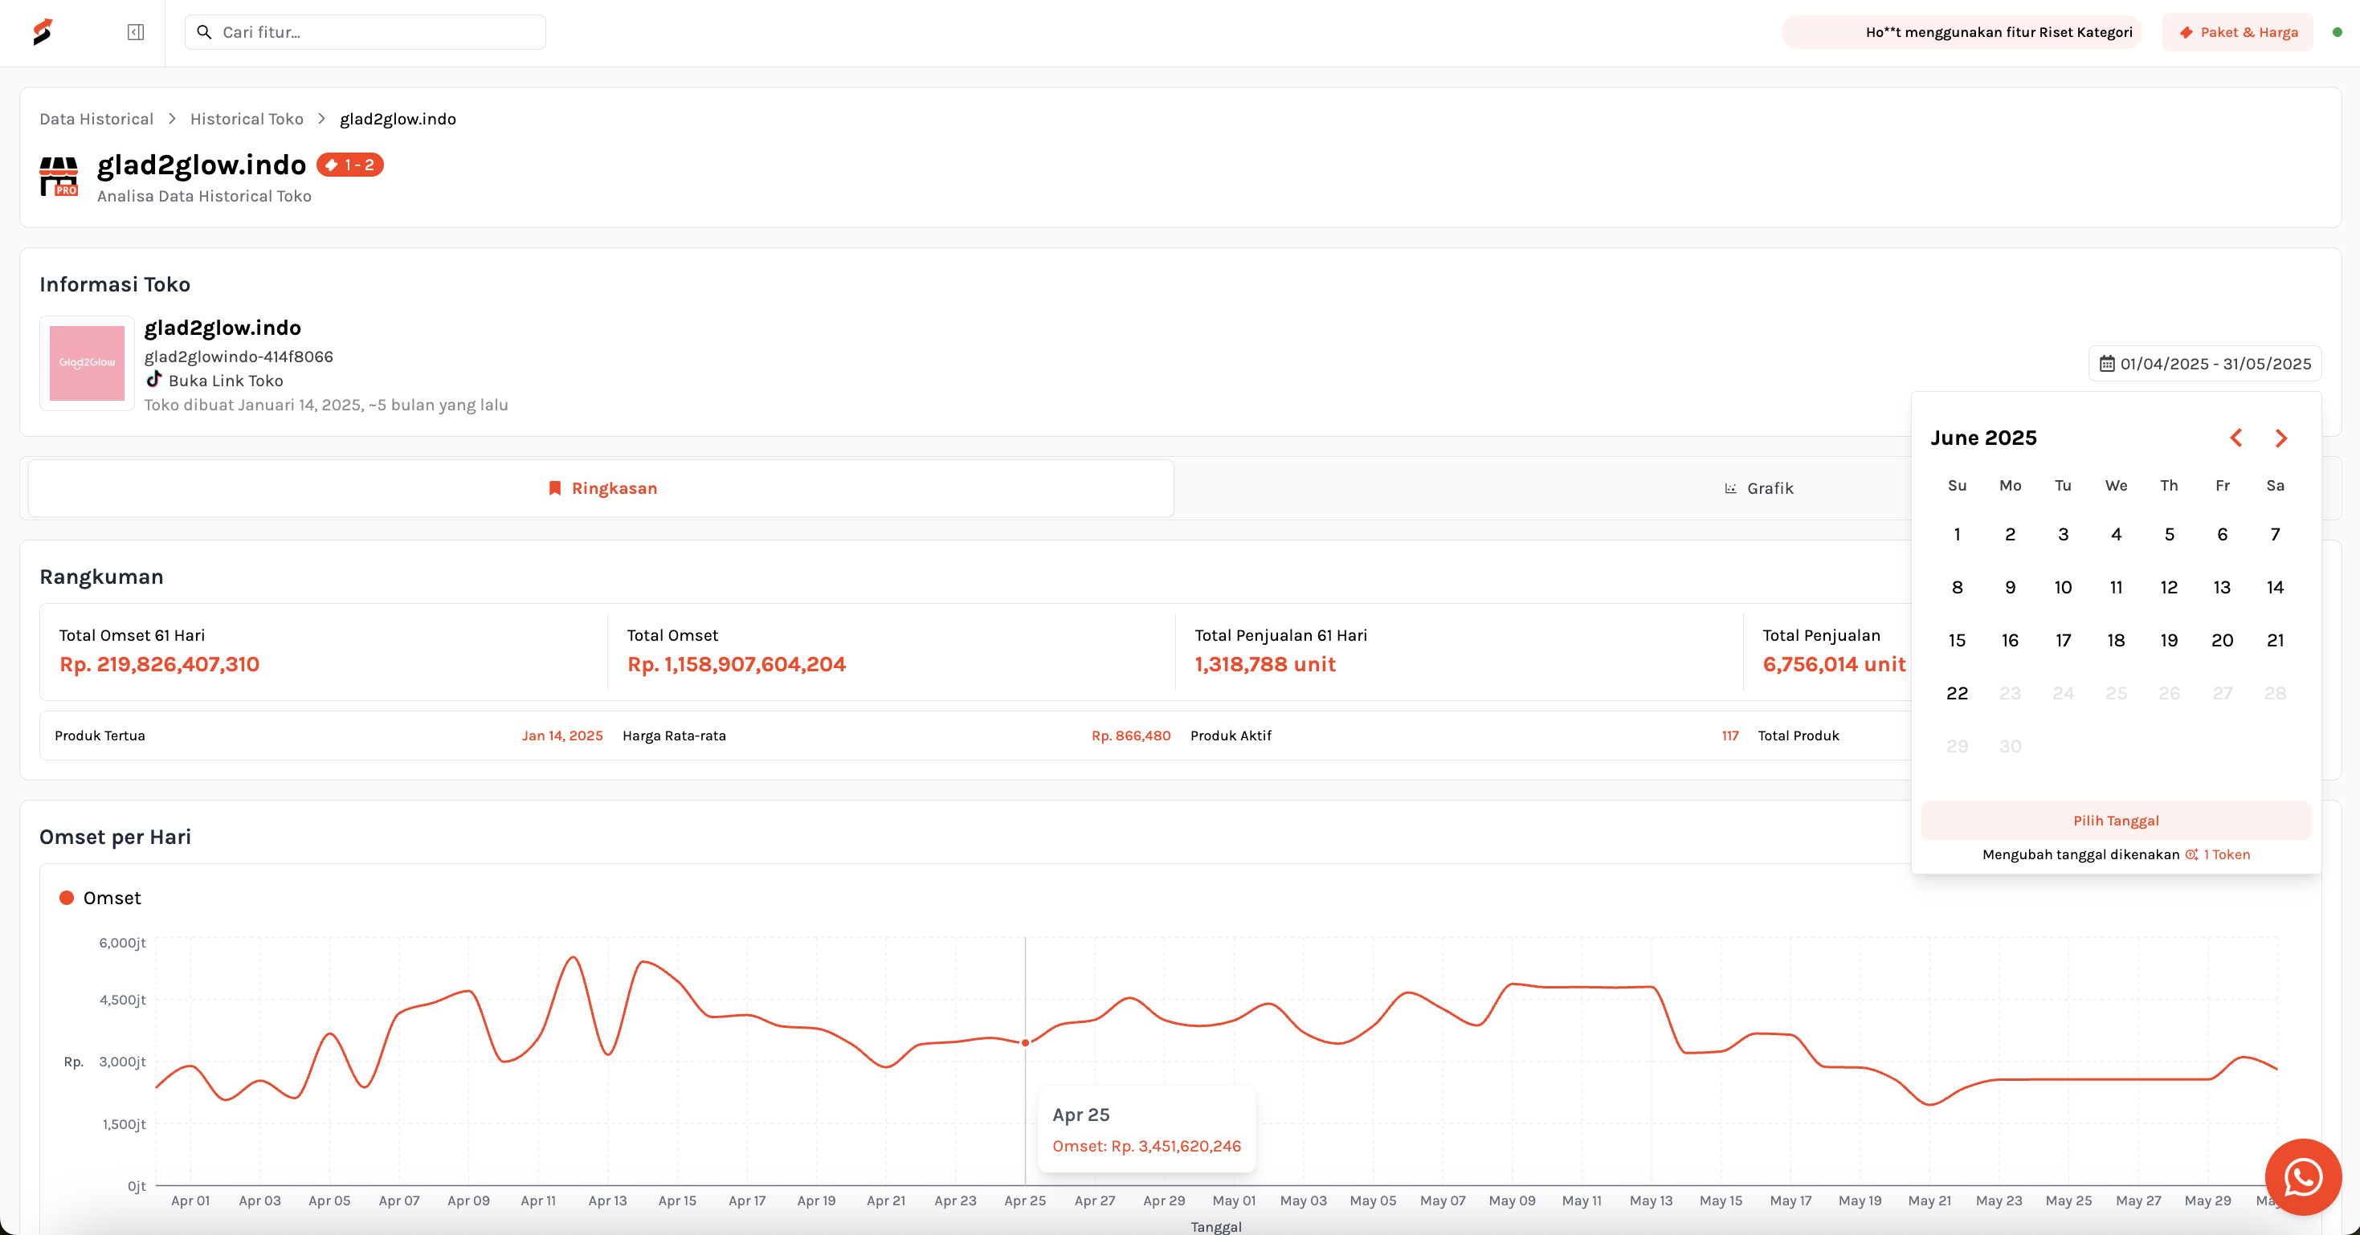Screen dimensions: 2360x1235
Task: Switch to the Grafik tab
Action: click(x=1758, y=488)
